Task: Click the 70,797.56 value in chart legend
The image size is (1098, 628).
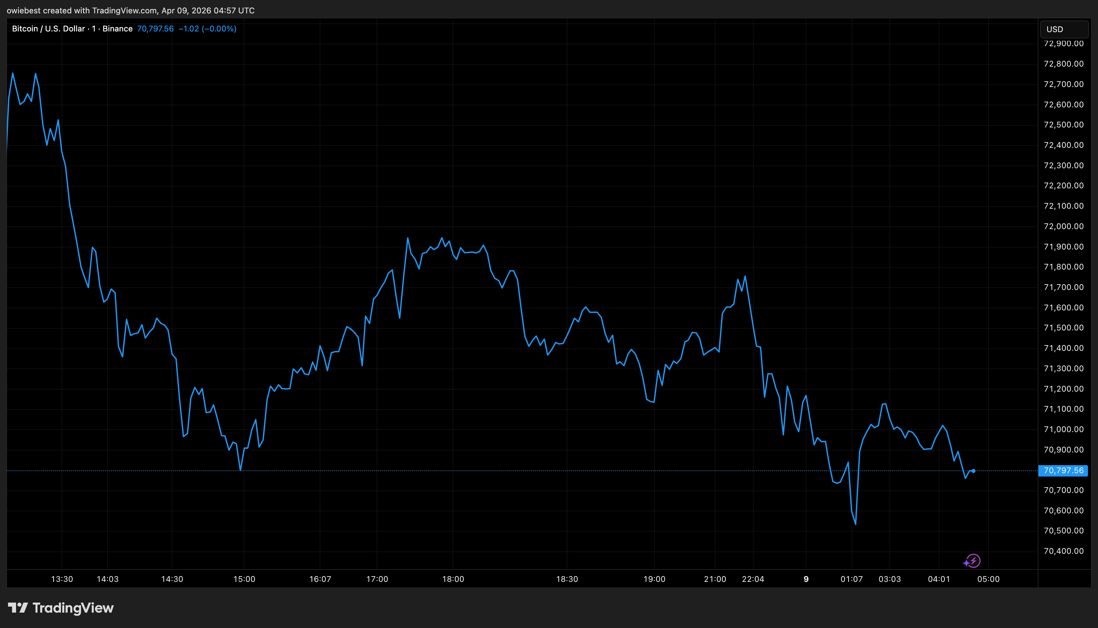Action: click(x=155, y=29)
